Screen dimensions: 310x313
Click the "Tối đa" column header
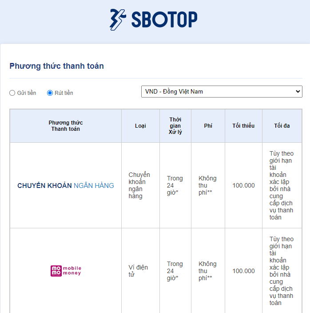click(x=282, y=126)
